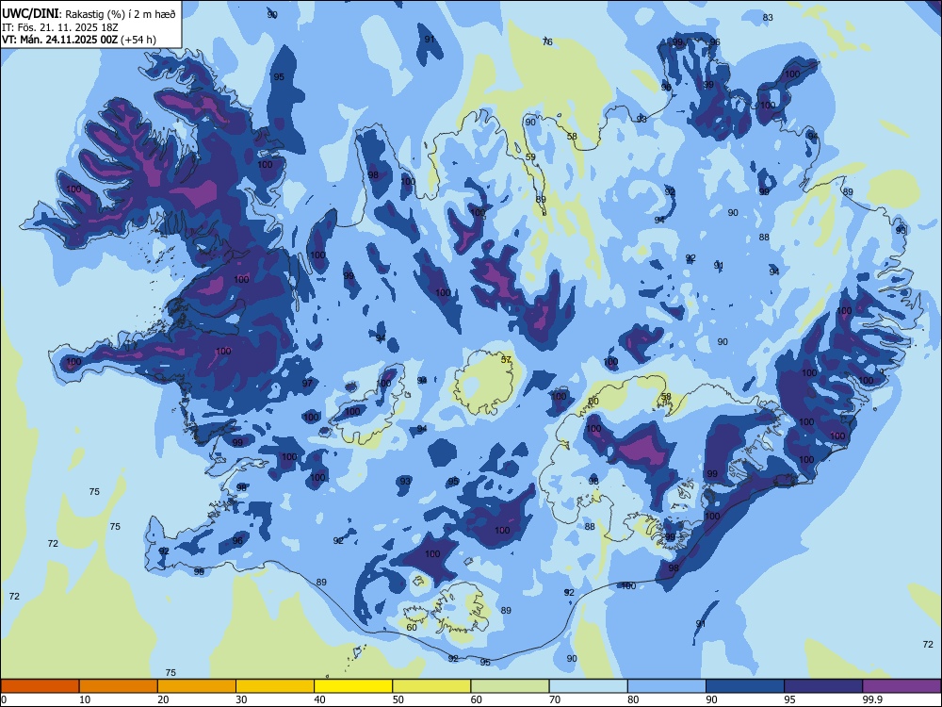Pick the 50–60% pale yellow legend swatch
Screen dimensions: 942x707
click(431, 686)
